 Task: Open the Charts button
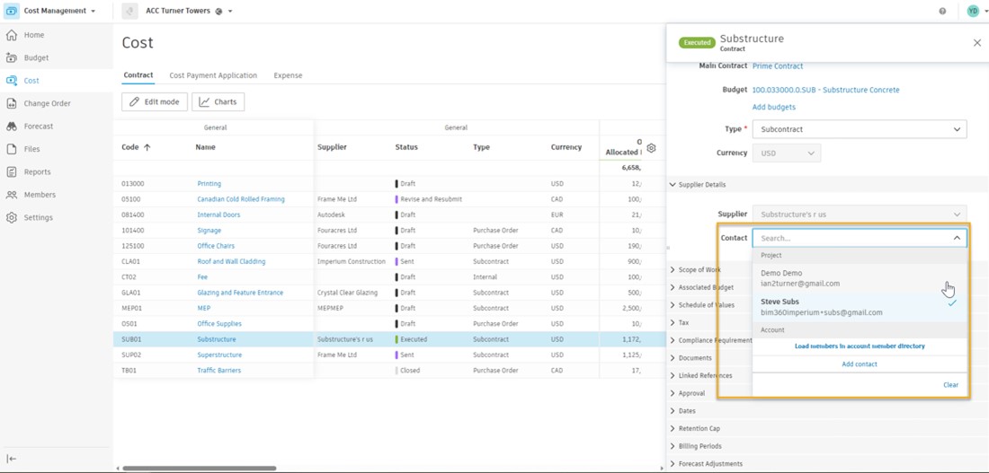pos(218,102)
